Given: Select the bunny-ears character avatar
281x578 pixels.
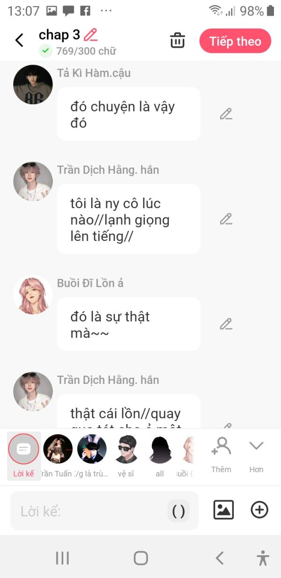Looking at the screenshot, I should coord(92,455).
